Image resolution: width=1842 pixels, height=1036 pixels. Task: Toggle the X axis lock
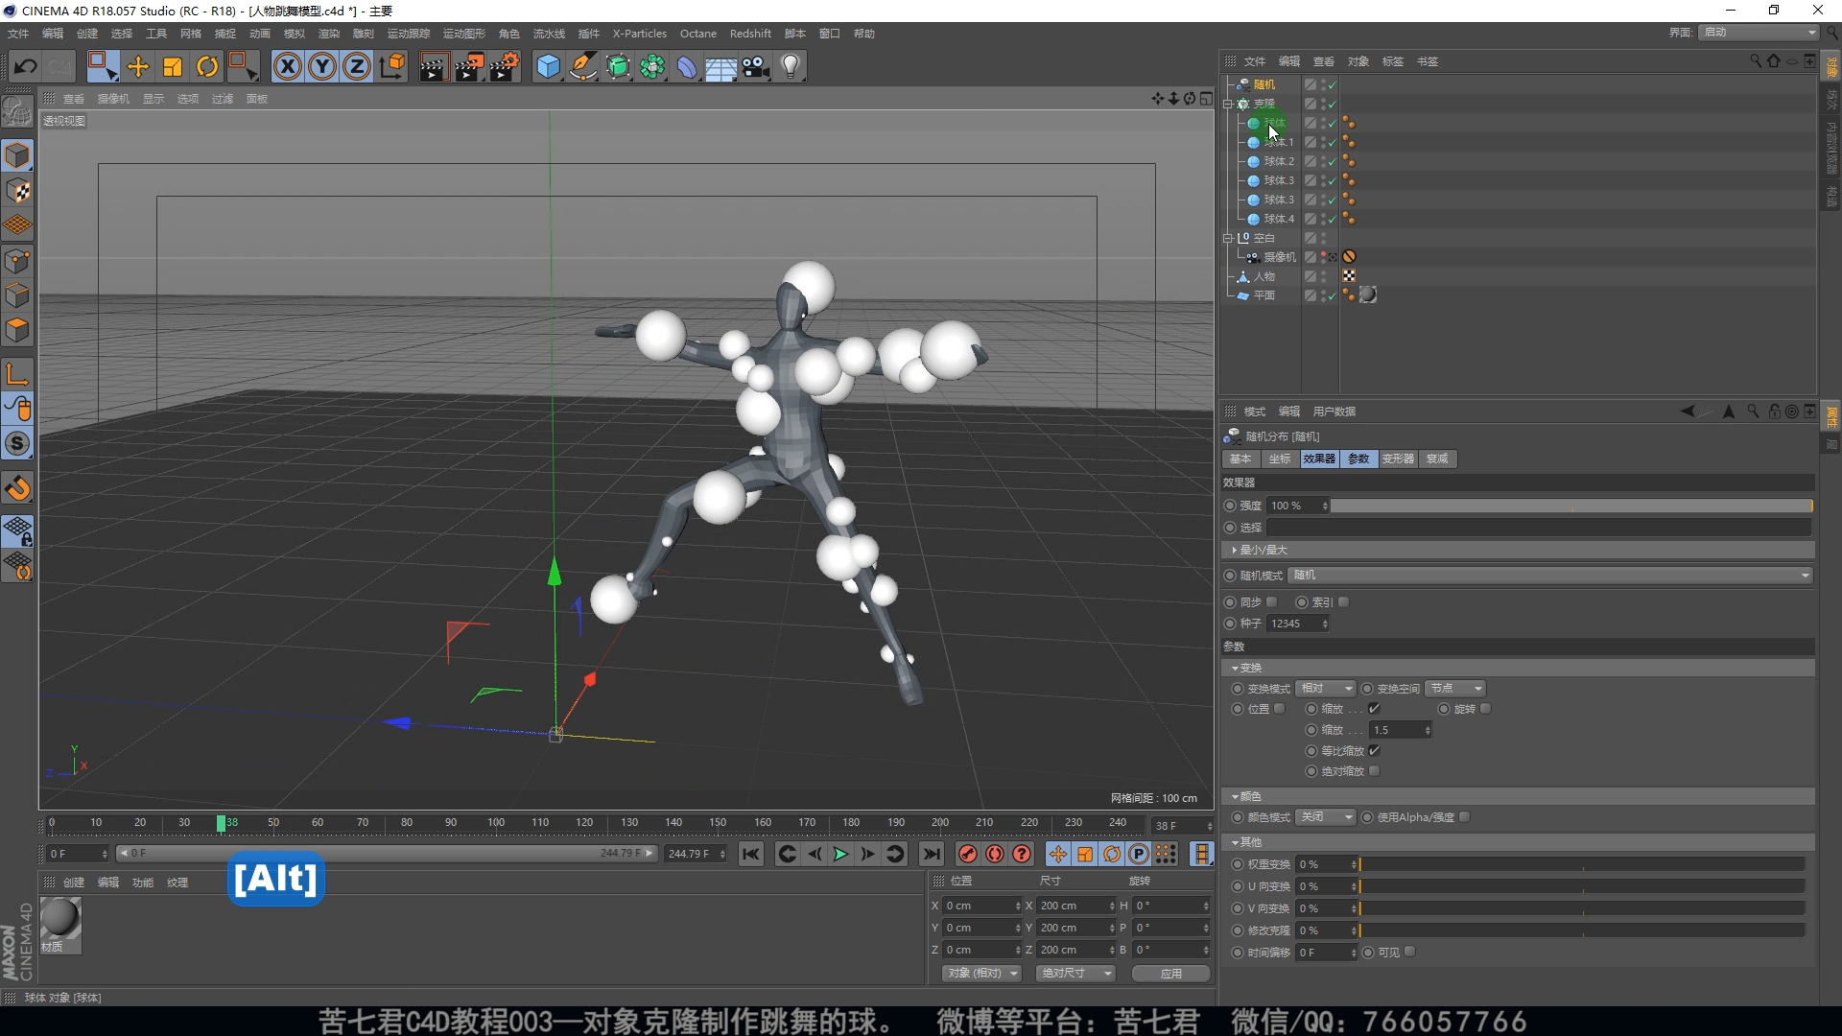(x=288, y=66)
